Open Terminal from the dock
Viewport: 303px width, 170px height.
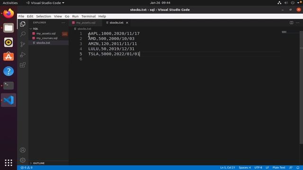[9, 85]
